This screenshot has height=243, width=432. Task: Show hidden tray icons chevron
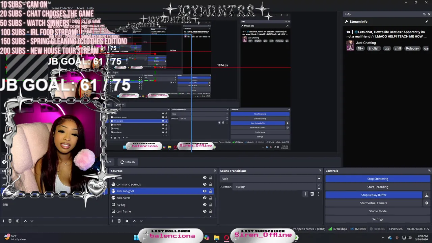tap(383, 238)
